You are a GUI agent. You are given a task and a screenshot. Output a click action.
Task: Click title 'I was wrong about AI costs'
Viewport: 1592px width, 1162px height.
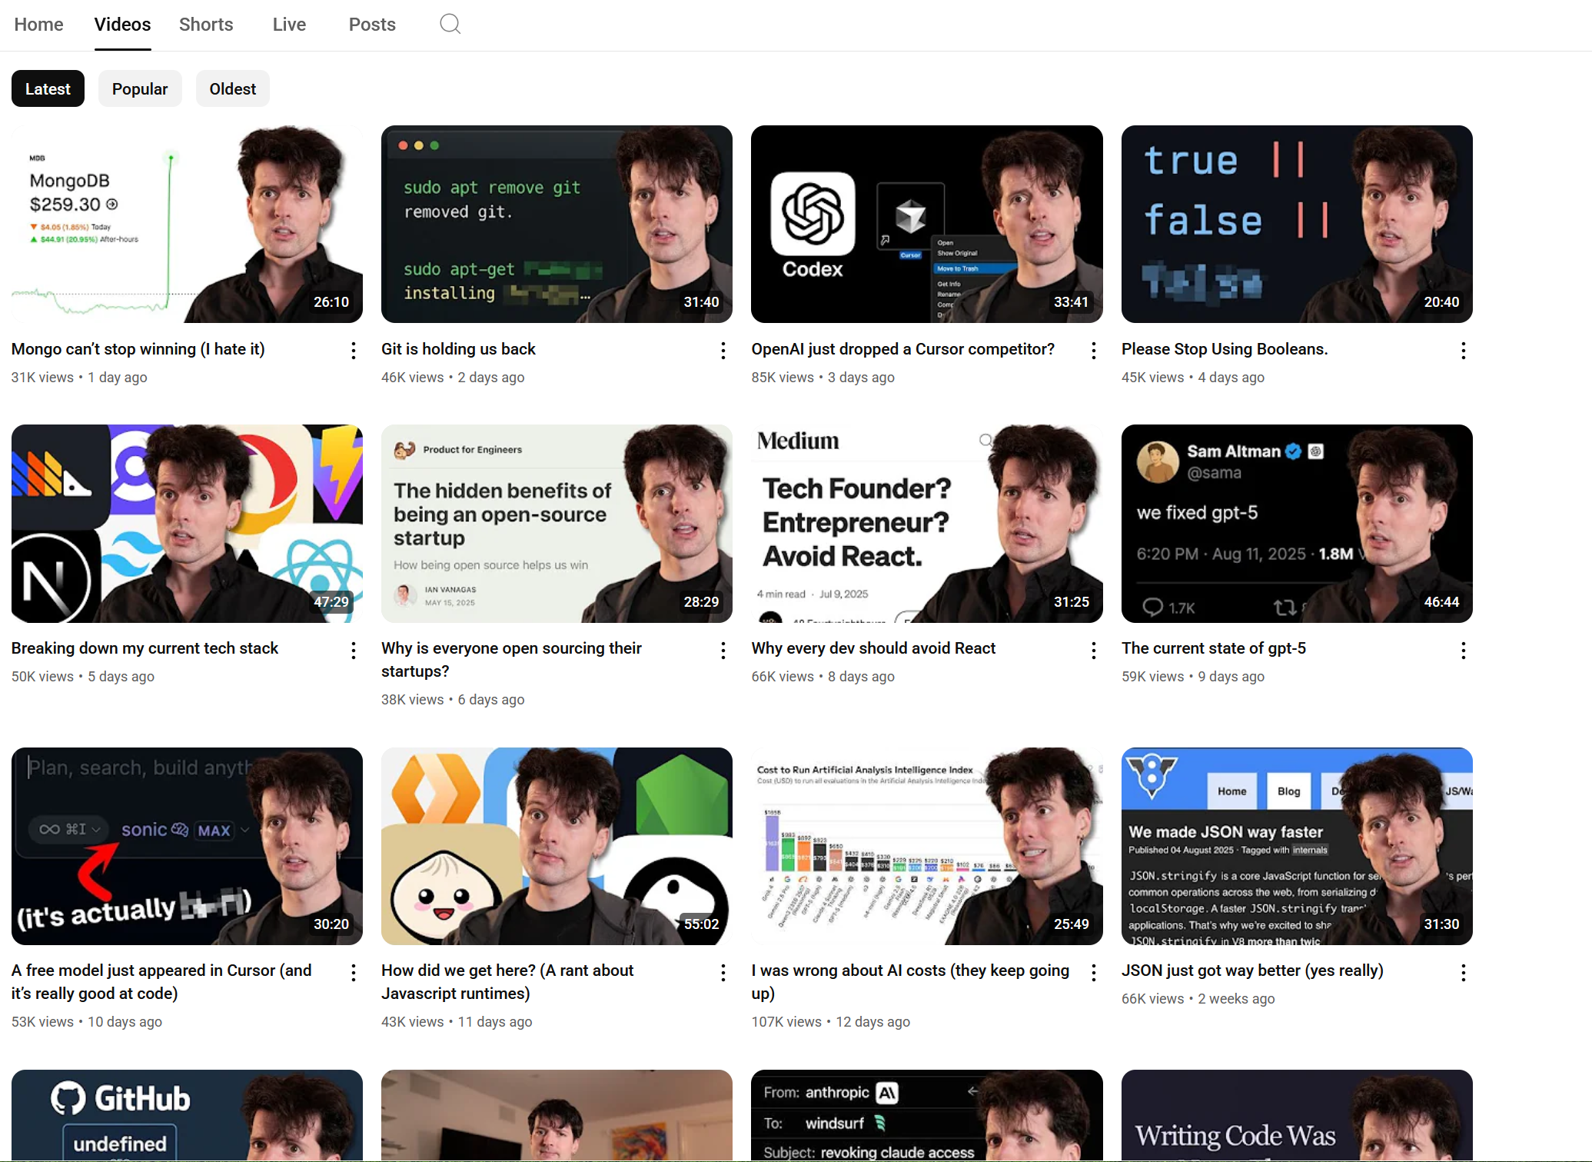pyautogui.click(x=910, y=982)
